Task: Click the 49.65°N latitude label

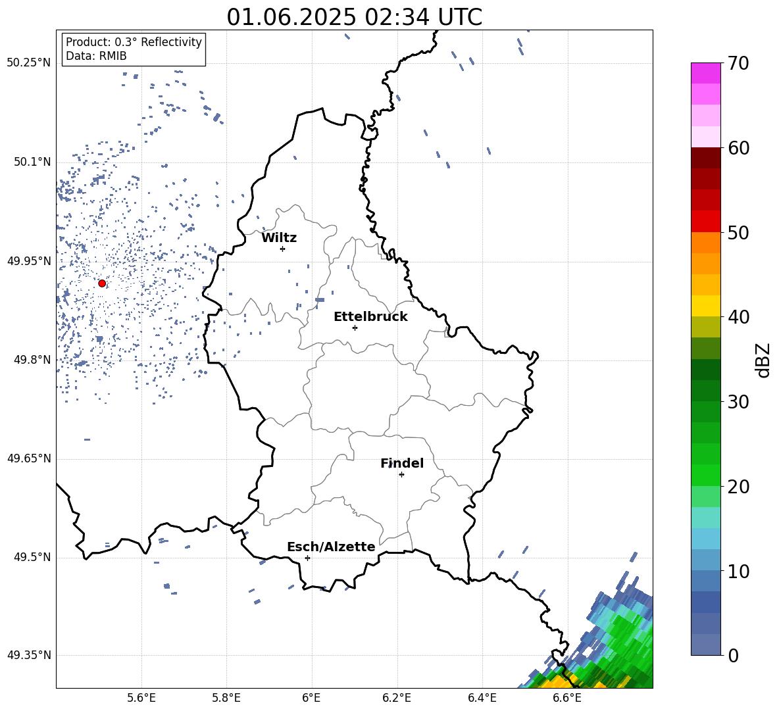Action: click(29, 458)
